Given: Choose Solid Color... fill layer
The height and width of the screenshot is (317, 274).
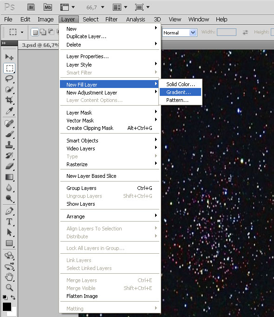Looking at the screenshot, I should tap(181, 84).
